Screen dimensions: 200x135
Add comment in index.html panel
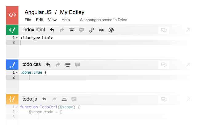tap(82, 30)
